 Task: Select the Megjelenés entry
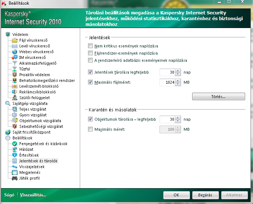(x=30, y=172)
